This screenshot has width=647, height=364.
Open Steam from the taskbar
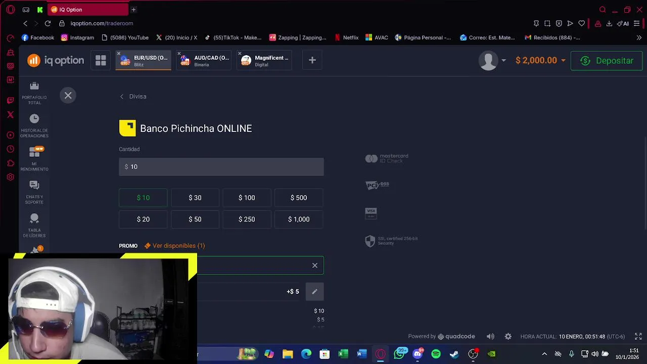[x=454, y=354]
